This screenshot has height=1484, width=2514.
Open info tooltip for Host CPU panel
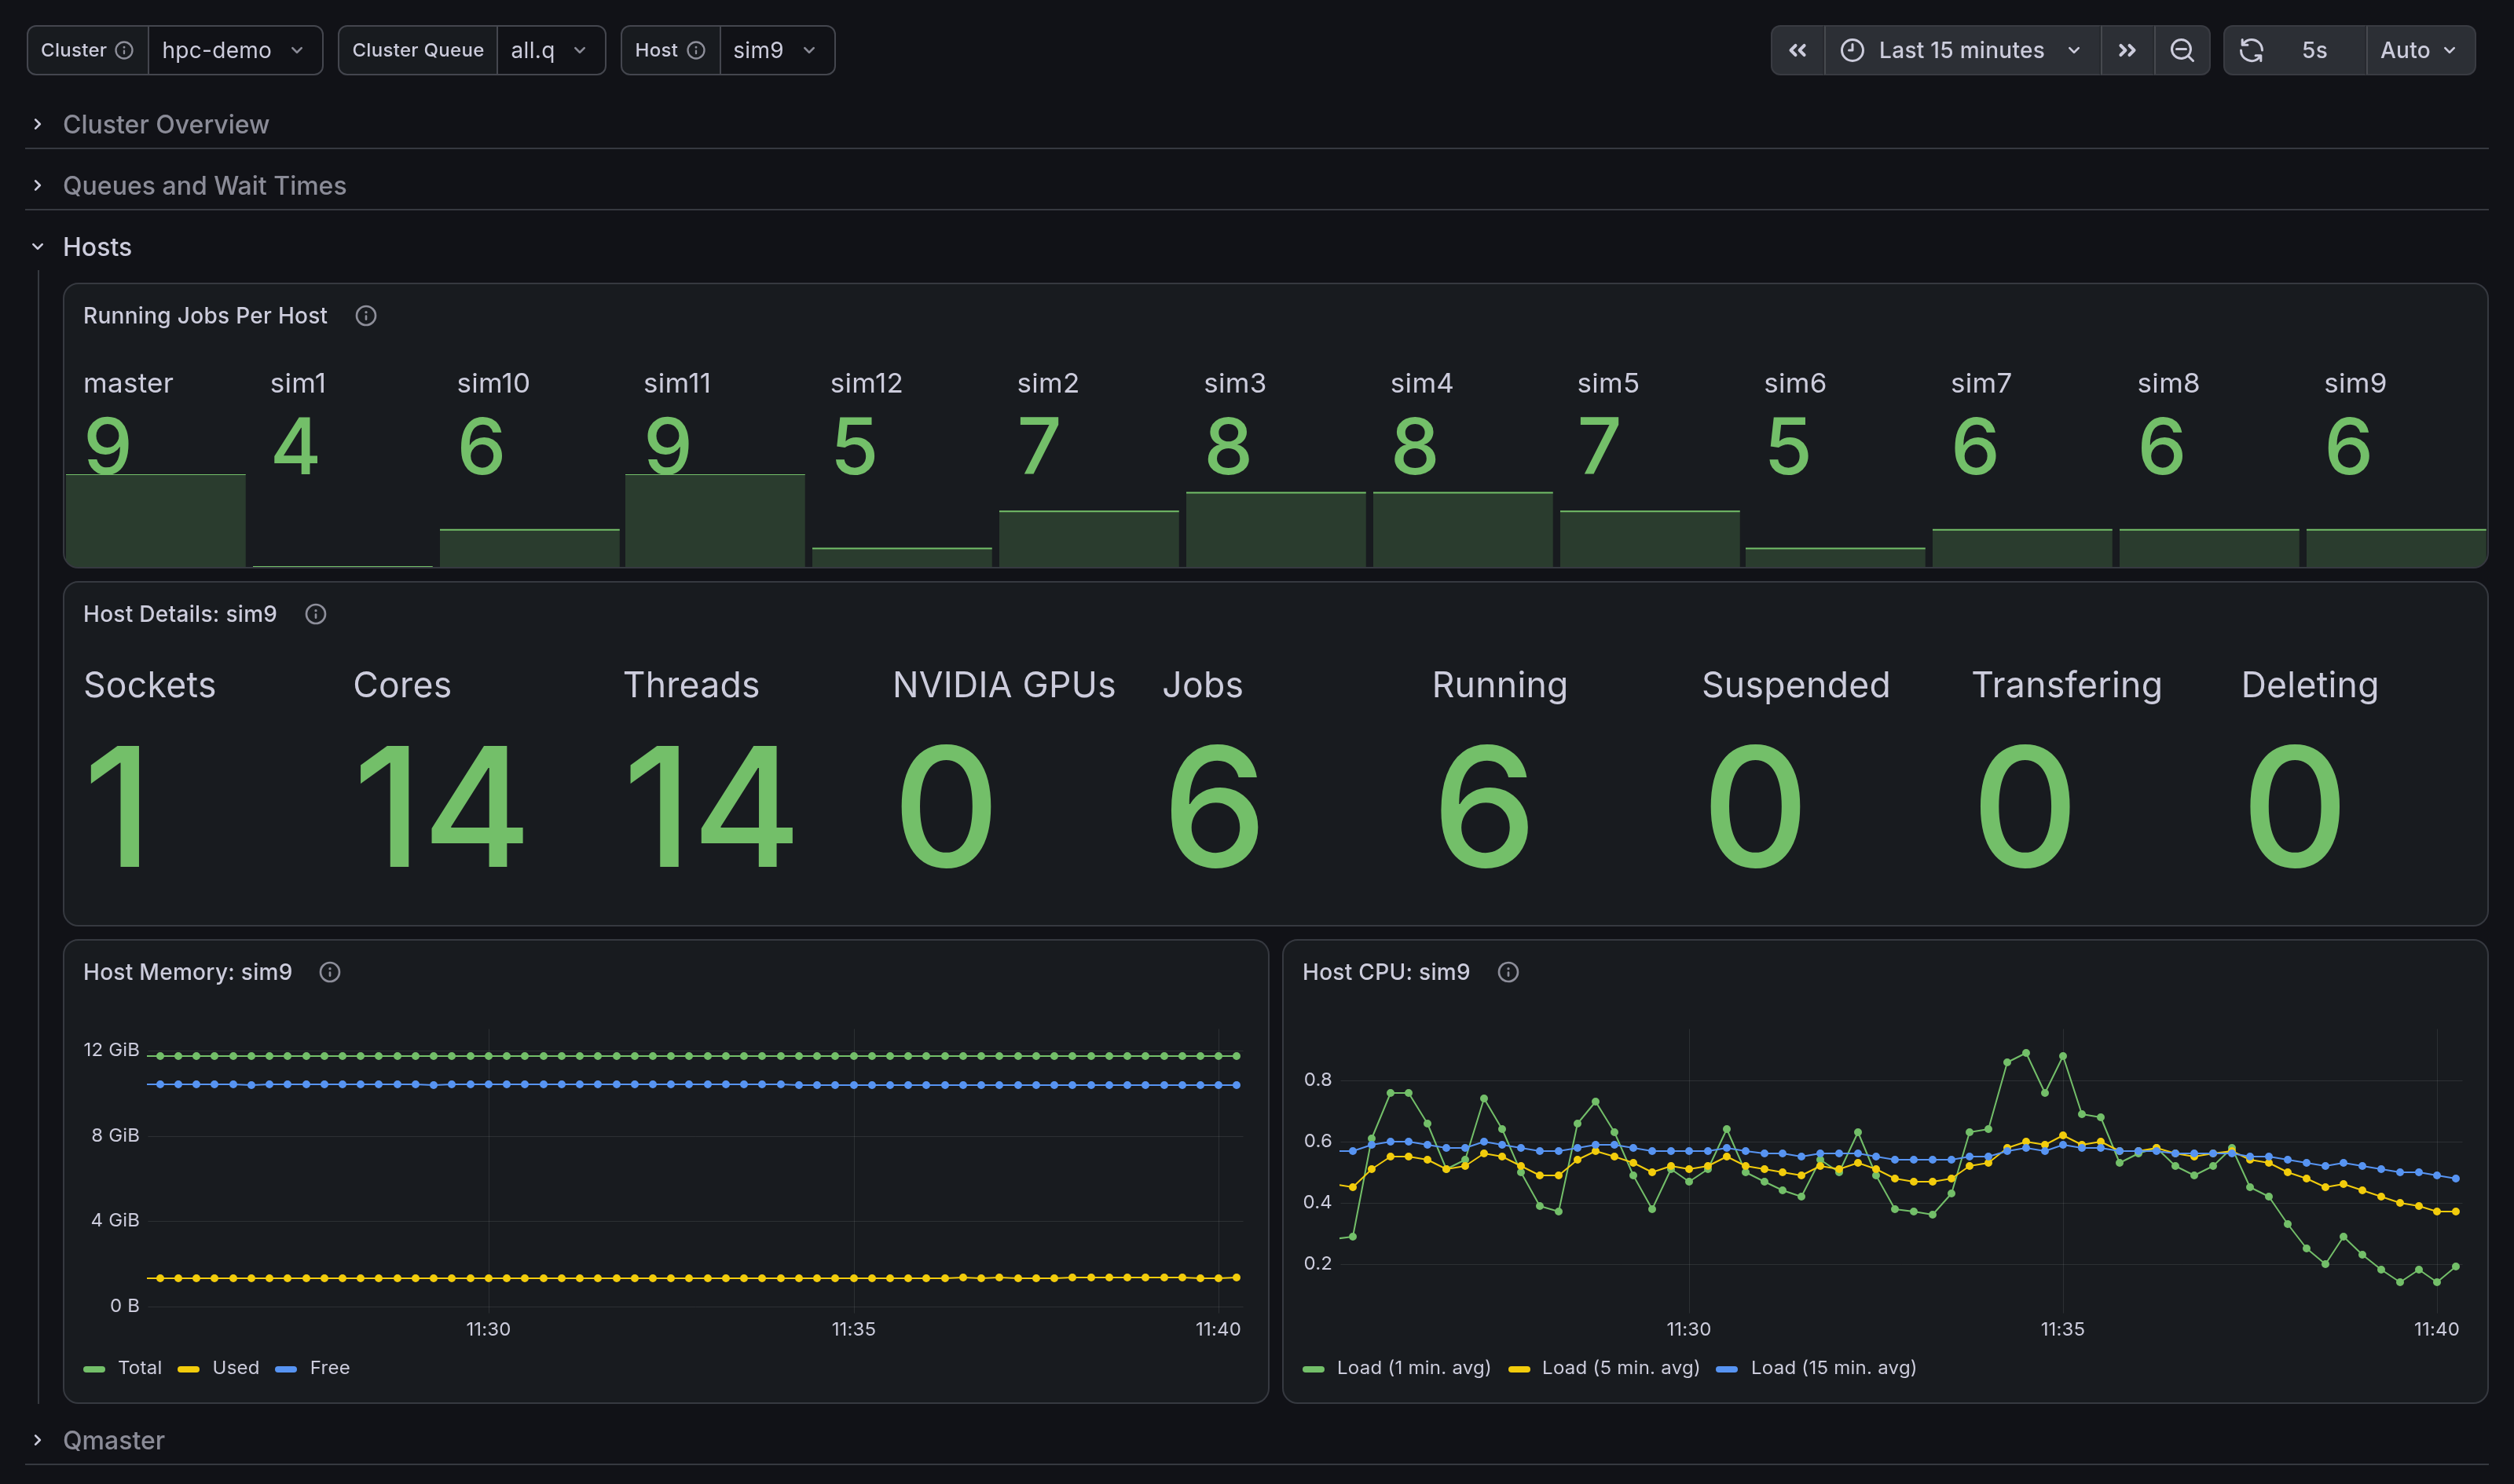tap(1508, 972)
